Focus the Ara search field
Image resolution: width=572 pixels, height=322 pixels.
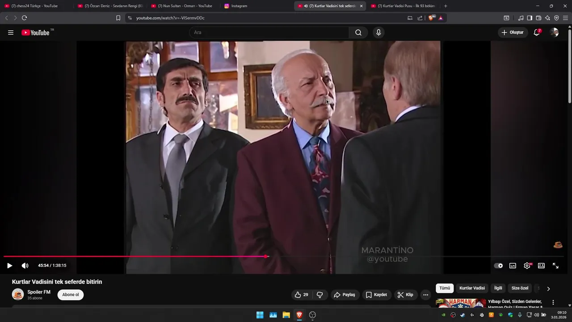[269, 33]
